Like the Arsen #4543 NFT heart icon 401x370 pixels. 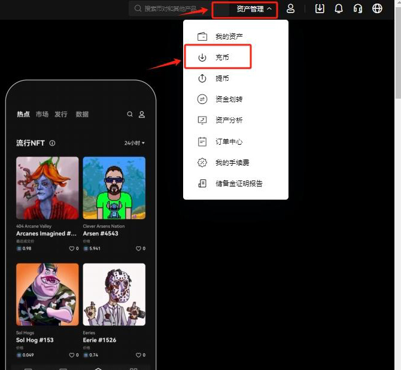[x=138, y=248]
